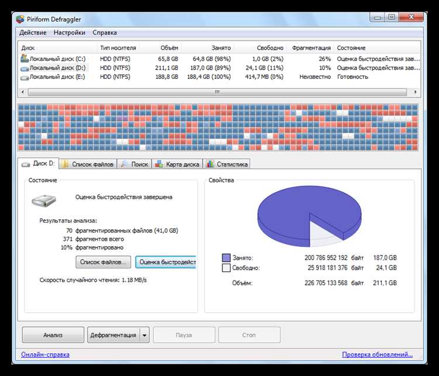The image size is (439, 376).
Task: Click the Пауза button
Action: click(184, 335)
